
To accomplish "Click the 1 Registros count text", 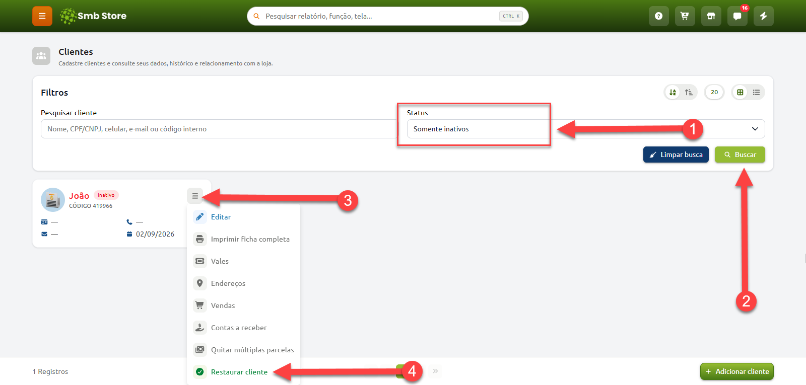I will (x=50, y=371).
